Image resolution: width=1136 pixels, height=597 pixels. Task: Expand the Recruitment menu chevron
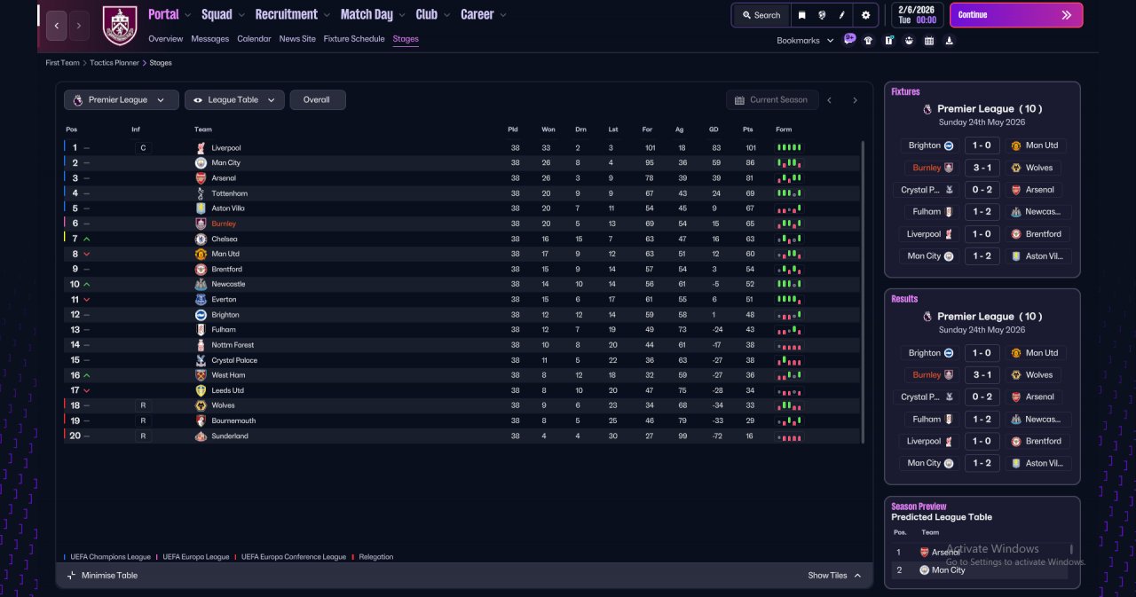(x=327, y=15)
